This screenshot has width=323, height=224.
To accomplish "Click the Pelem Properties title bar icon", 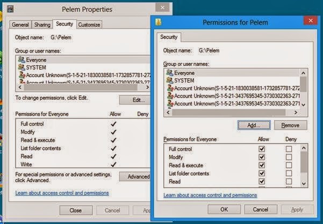I will [x=11, y=9].
